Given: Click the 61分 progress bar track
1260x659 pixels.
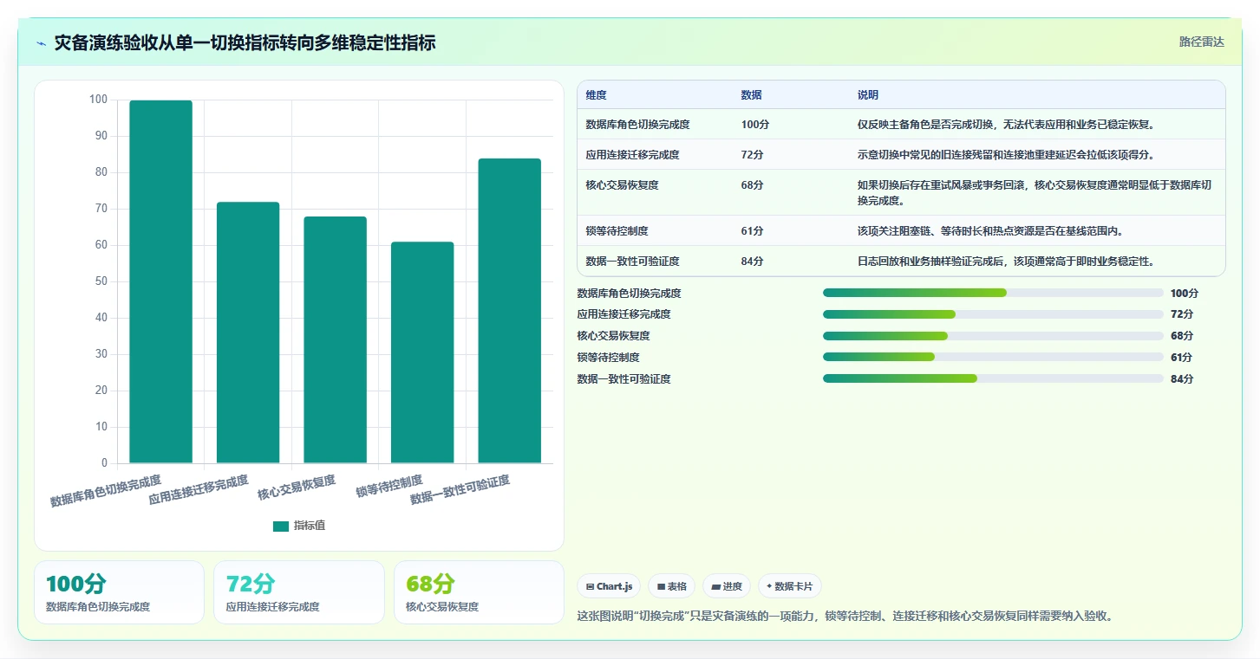Looking at the screenshot, I should tap(993, 357).
